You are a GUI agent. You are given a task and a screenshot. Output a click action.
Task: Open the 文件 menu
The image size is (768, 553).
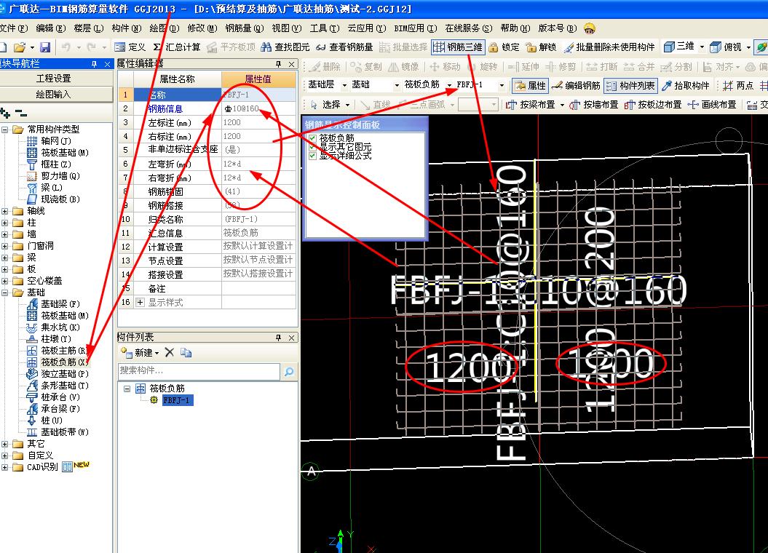coord(14,28)
